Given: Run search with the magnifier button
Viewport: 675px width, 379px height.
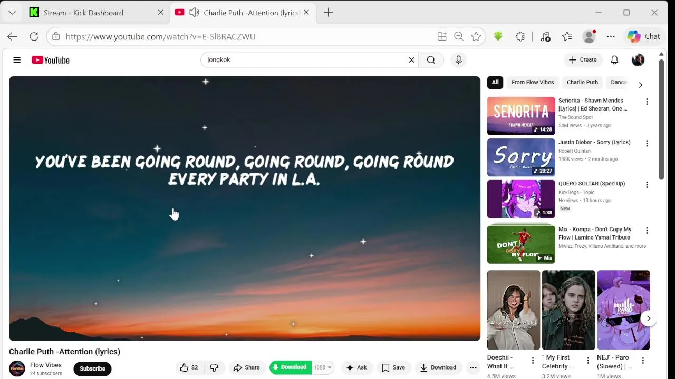Looking at the screenshot, I should pos(431,60).
